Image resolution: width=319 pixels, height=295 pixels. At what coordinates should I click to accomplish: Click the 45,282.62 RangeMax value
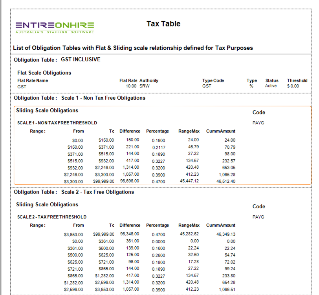point(189,234)
